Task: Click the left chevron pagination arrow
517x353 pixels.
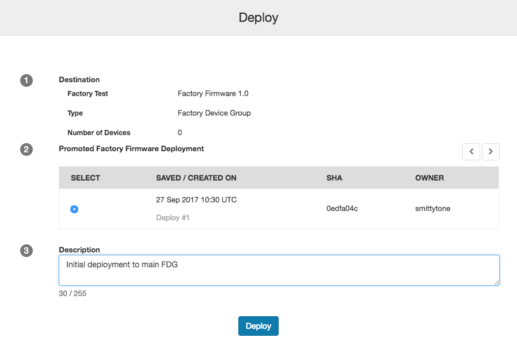Action: pyautogui.click(x=471, y=151)
